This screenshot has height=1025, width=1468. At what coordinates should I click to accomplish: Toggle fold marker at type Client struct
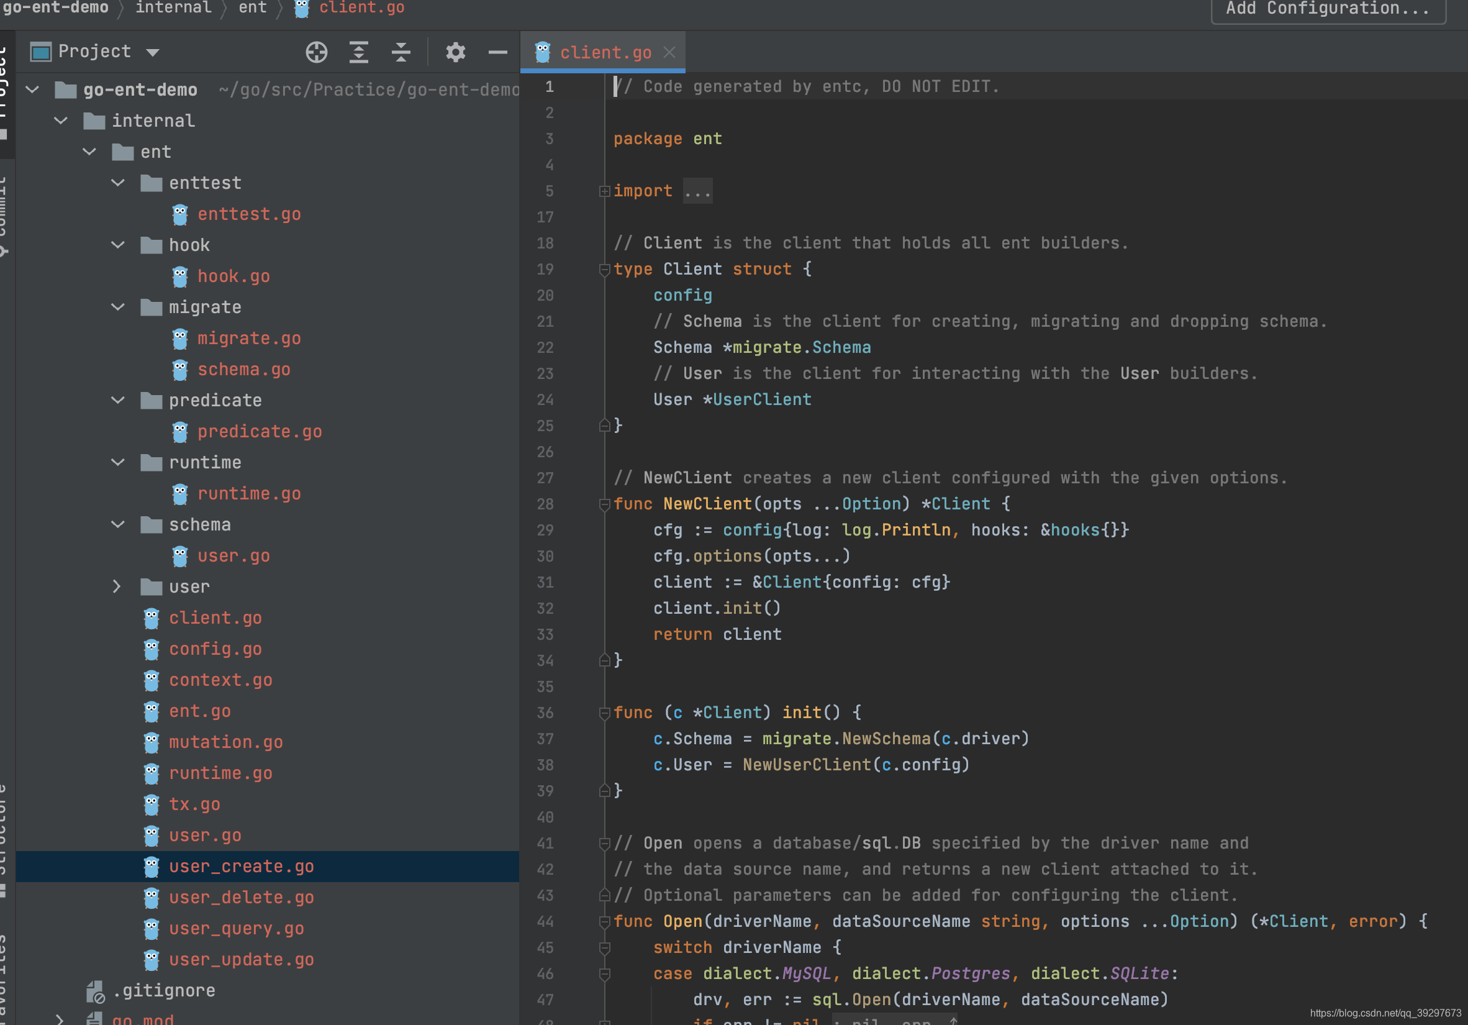[x=604, y=270]
